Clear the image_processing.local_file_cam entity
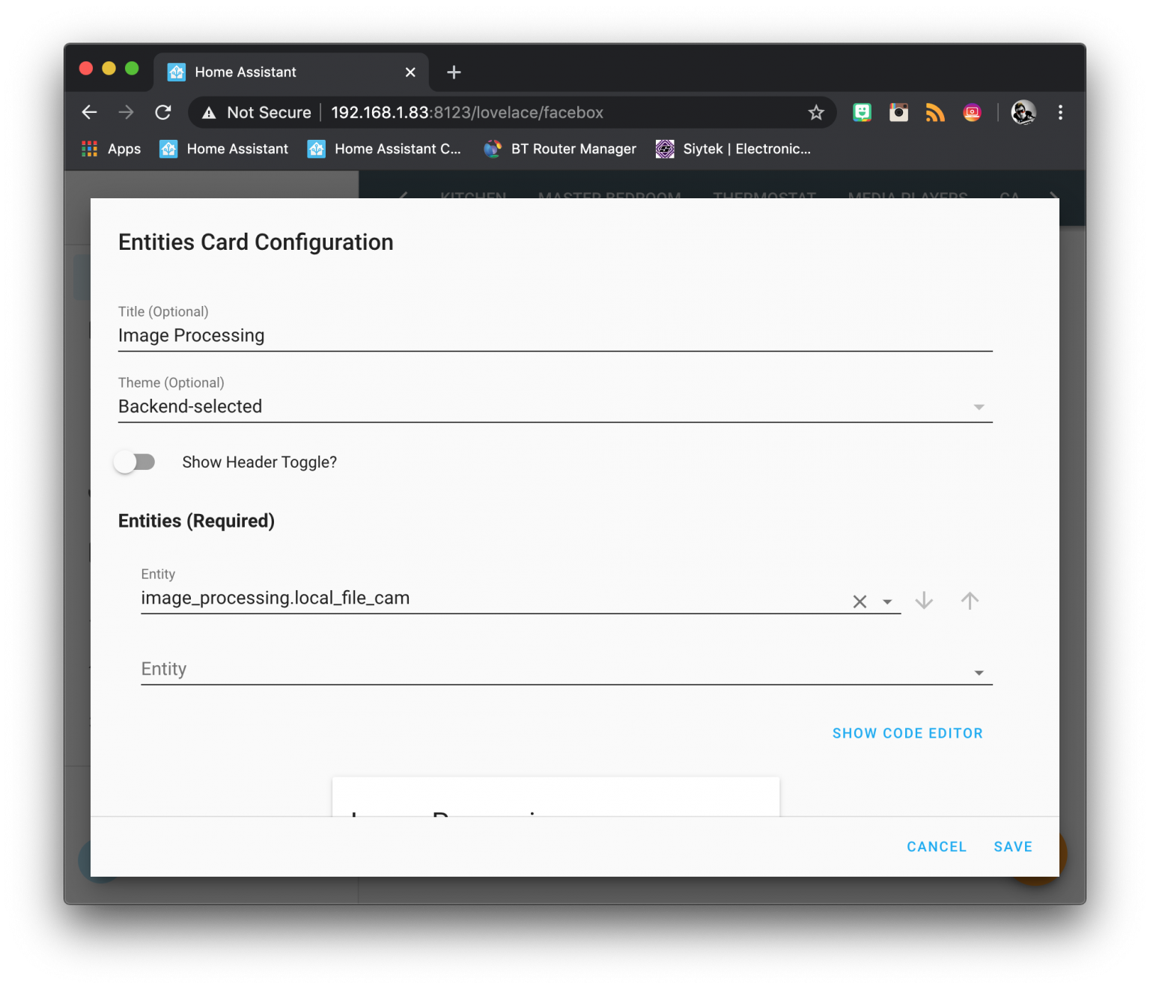The height and width of the screenshot is (989, 1150). pyautogui.click(x=859, y=601)
